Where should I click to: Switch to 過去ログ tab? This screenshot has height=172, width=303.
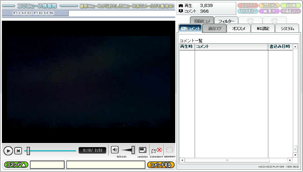(x=214, y=29)
